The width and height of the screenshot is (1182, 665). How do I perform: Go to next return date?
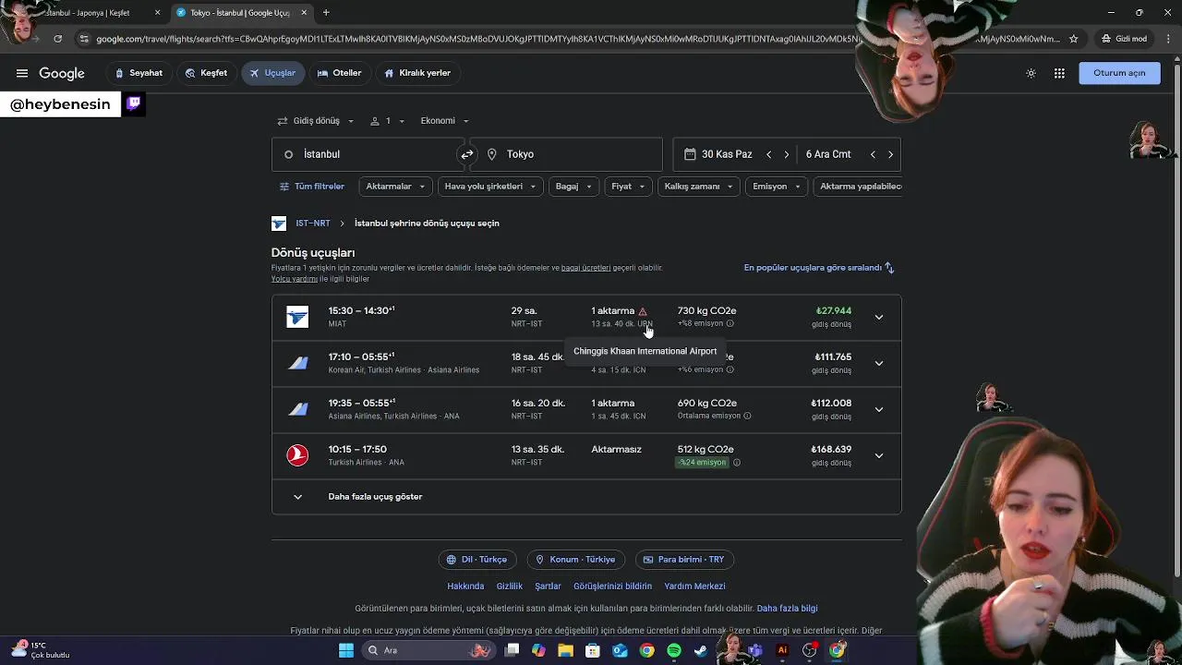(890, 154)
